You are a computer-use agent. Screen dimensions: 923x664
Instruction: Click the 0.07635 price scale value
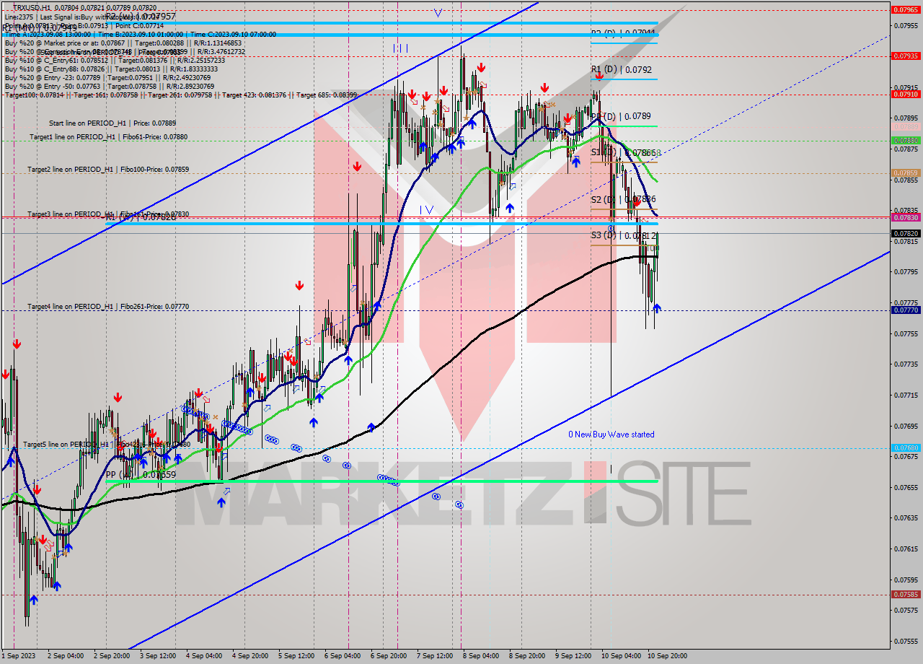[x=906, y=517]
